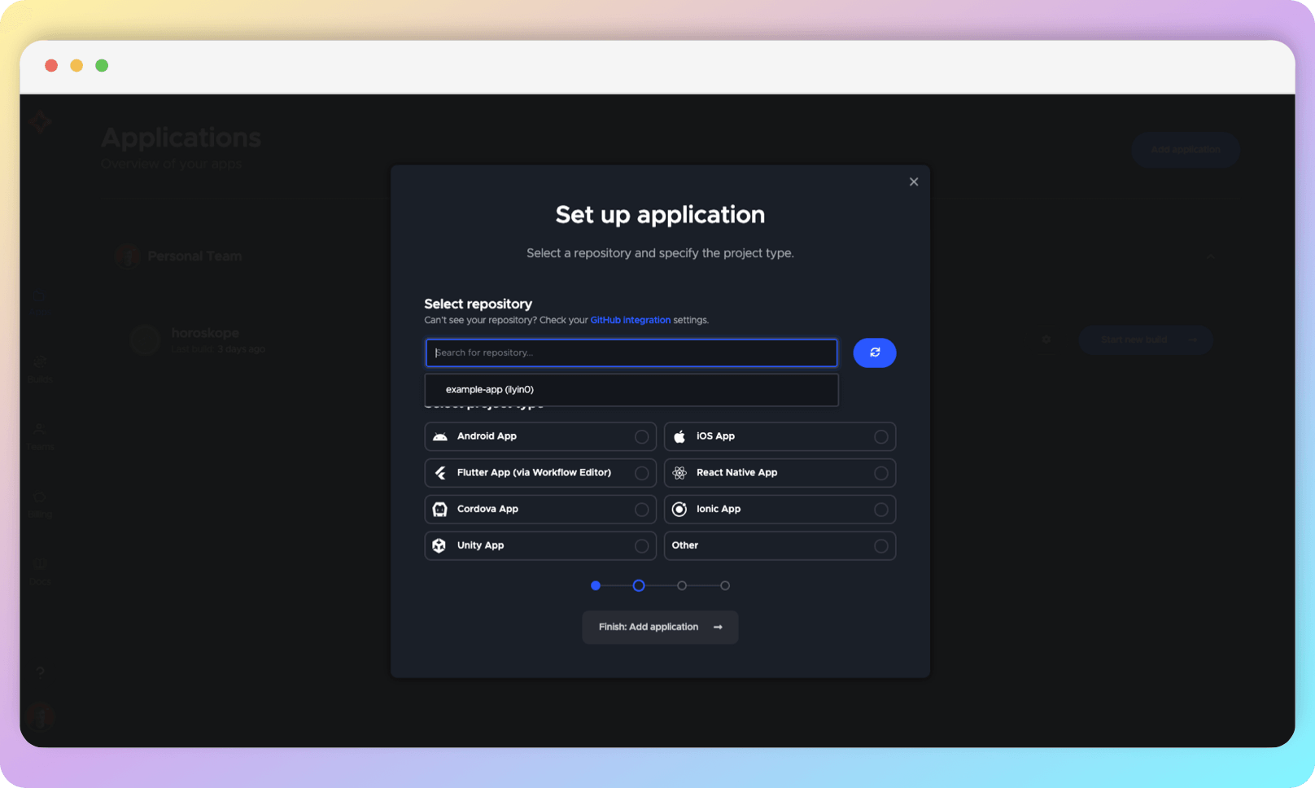Screen dimensions: 1315x788
Task: Open the GitHub integration settings link
Action: point(630,320)
